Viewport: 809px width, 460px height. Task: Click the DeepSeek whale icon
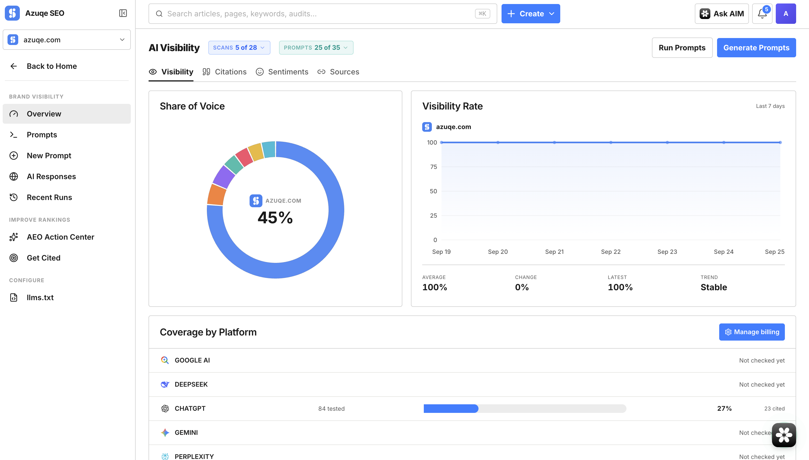165,384
